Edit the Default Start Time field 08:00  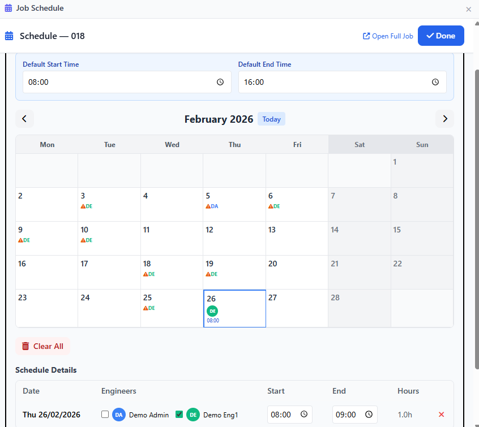[x=127, y=82]
